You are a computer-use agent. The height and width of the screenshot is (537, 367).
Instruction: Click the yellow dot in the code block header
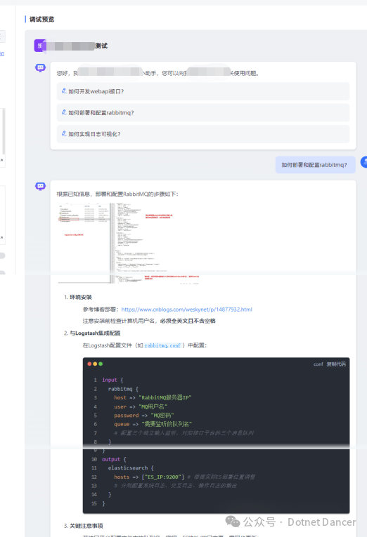pos(95,364)
